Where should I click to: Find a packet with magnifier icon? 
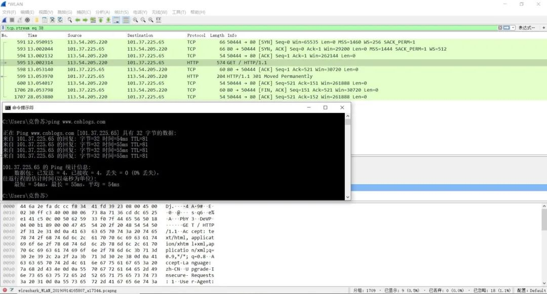tap(70, 20)
